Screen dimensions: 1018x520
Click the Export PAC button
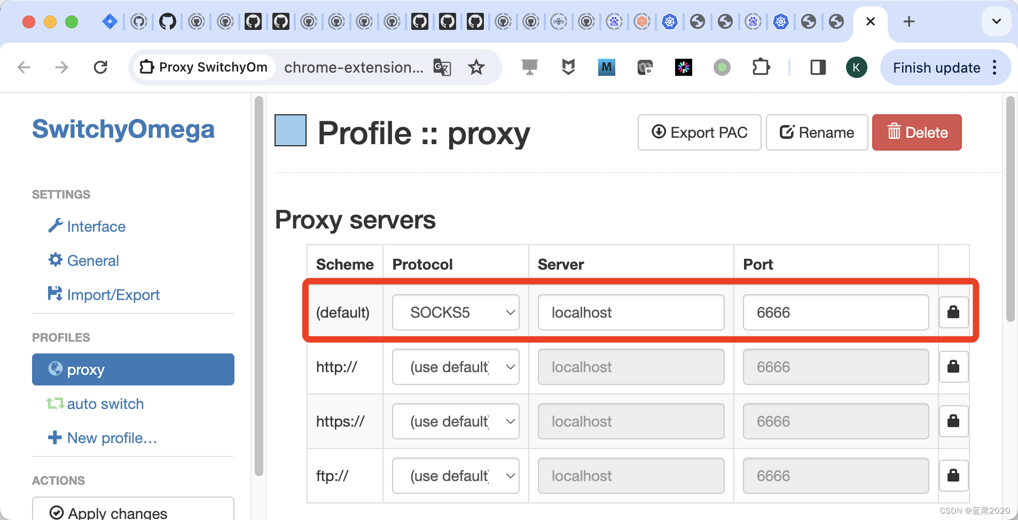tap(699, 132)
